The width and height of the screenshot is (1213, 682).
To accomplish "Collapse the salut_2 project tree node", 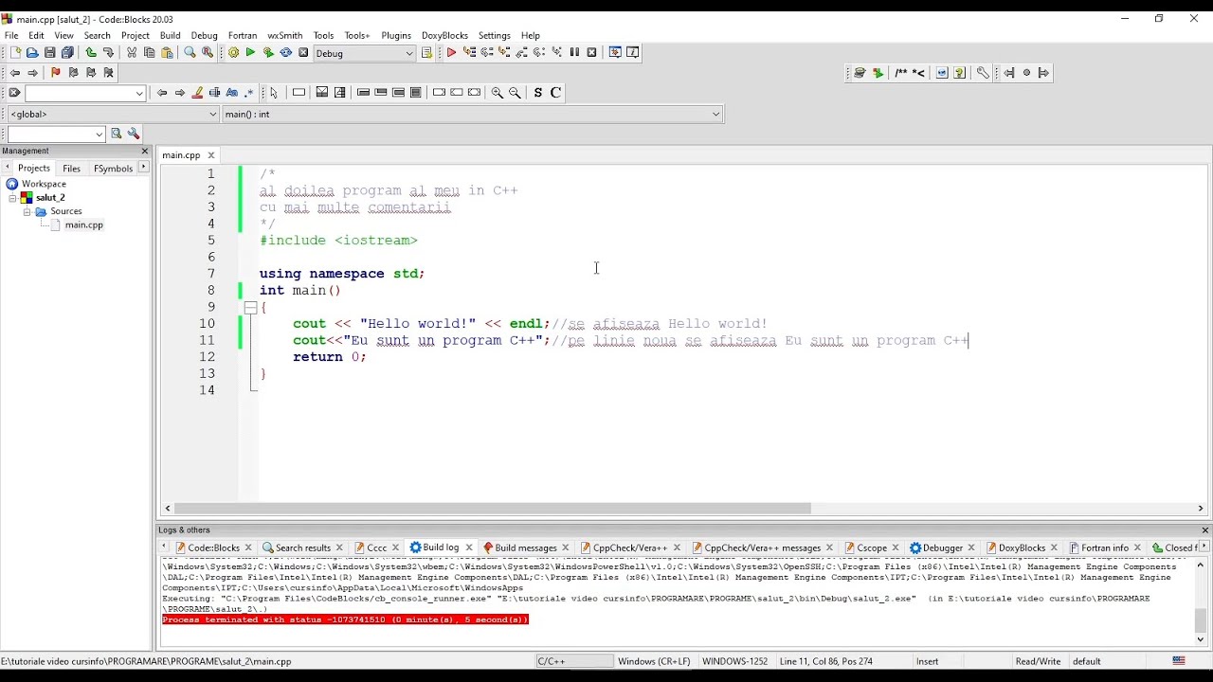I will (13, 198).
